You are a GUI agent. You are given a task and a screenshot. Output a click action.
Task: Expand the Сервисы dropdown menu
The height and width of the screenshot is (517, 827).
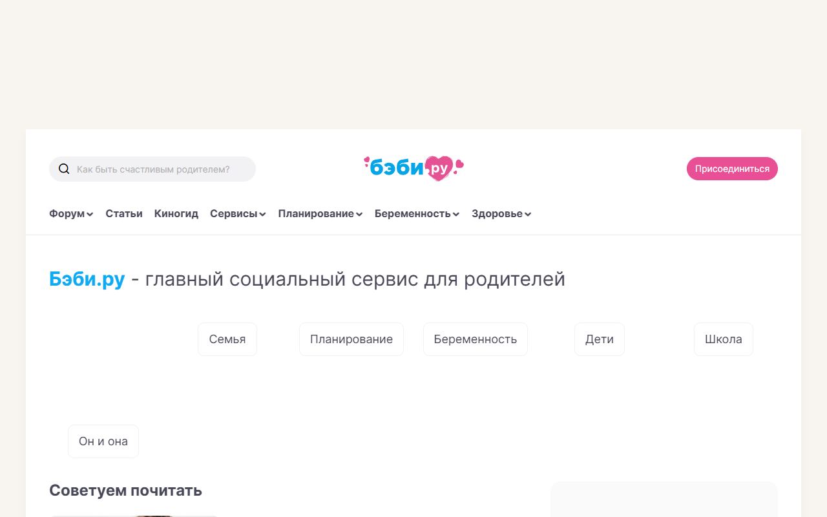pyautogui.click(x=238, y=214)
